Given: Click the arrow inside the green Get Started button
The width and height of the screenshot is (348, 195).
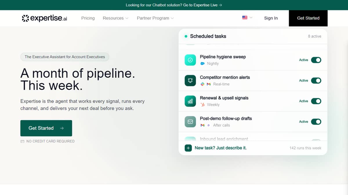Looking at the screenshot, I should (62, 128).
